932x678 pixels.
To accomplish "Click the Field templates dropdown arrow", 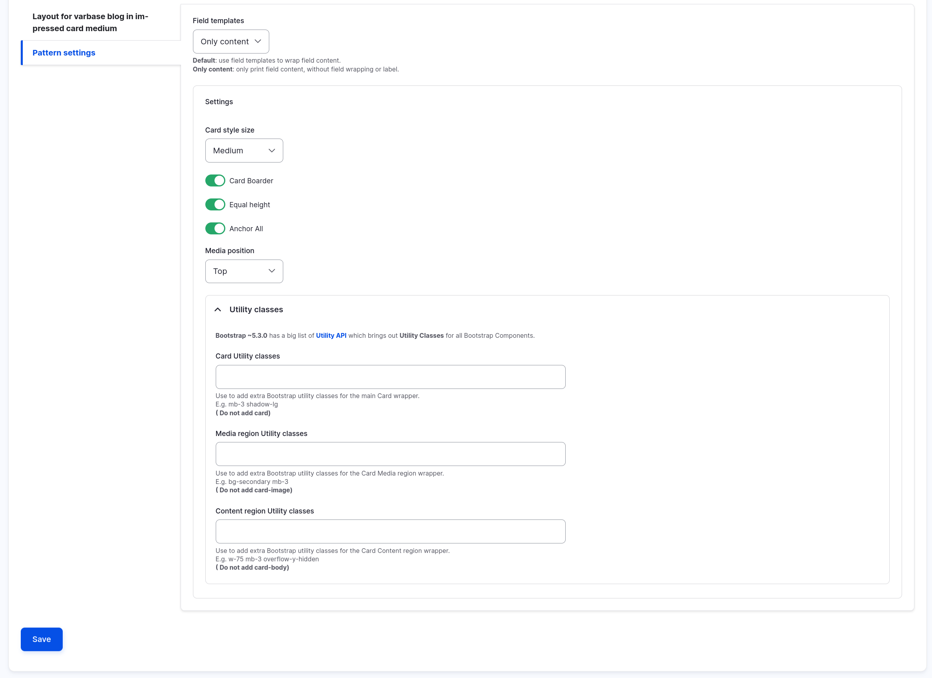I will coord(258,42).
